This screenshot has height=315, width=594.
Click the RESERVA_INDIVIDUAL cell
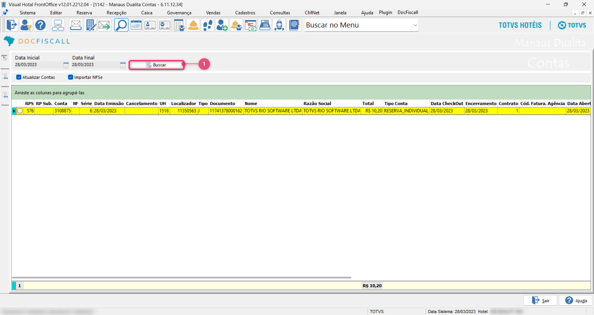pyautogui.click(x=406, y=111)
